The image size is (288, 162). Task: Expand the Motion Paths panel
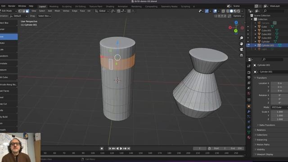pyautogui.click(x=263, y=144)
